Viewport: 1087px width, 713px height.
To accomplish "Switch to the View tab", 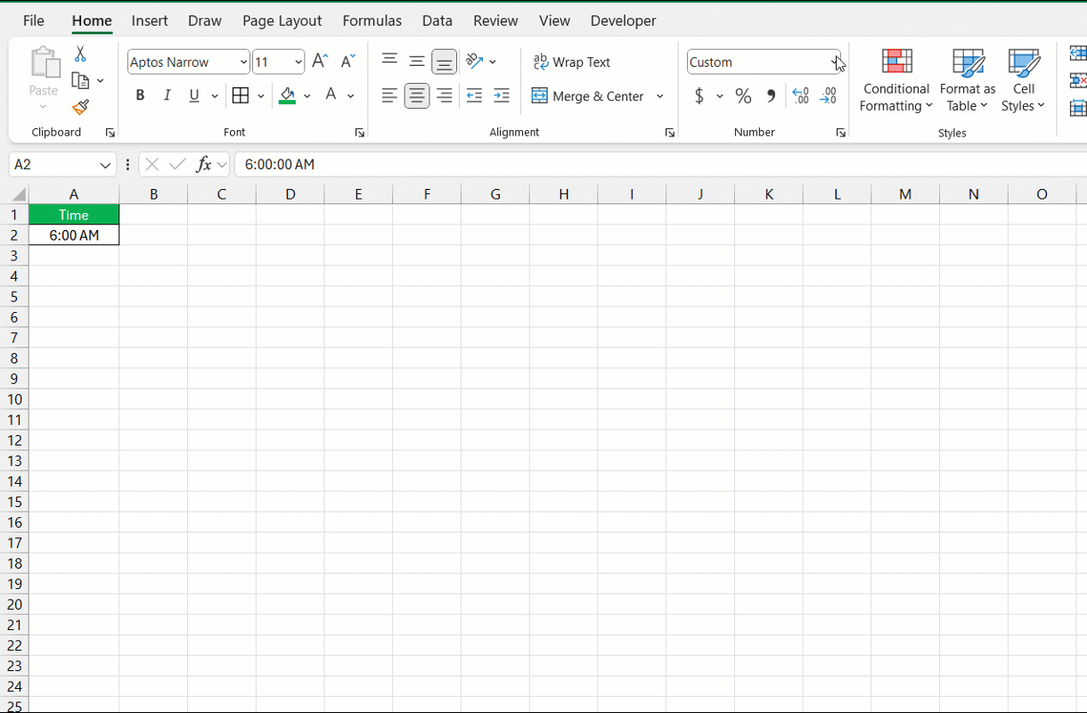I will (554, 20).
